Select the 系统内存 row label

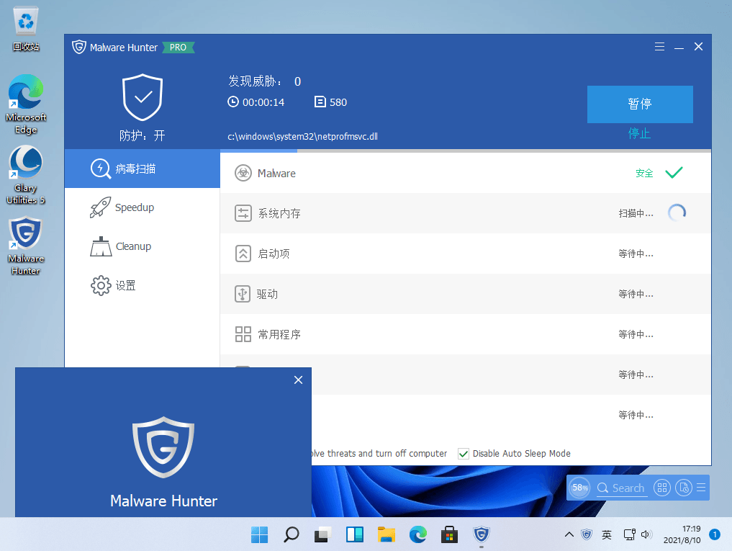pyautogui.click(x=279, y=214)
